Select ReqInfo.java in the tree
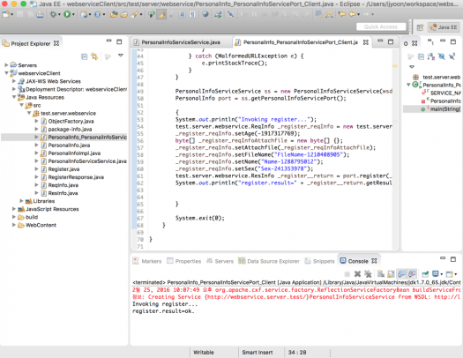Image resolution: width=463 pixels, height=358 pixels. (x=63, y=185)
